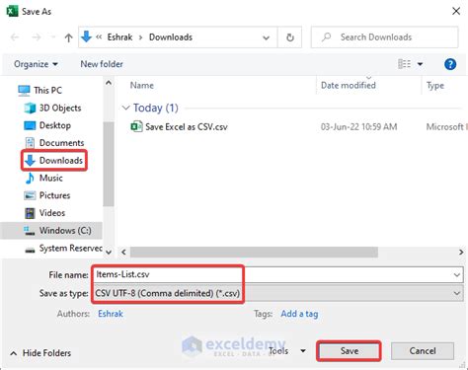Click the Forward navigation arrow
This screenshot has height=370, width=468.
tap(37, 37)
